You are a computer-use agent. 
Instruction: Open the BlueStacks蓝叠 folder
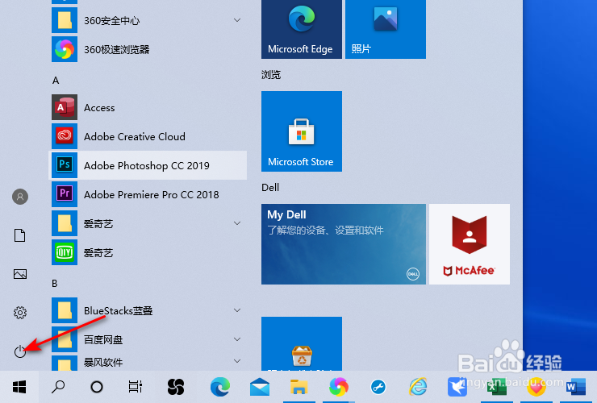148,310
